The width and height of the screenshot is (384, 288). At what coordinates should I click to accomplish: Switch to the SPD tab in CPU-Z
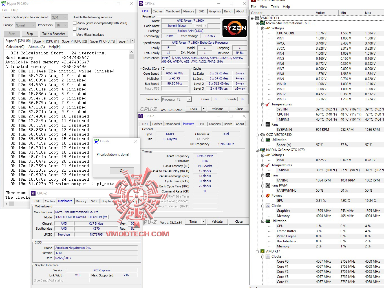tap(202, 11)
